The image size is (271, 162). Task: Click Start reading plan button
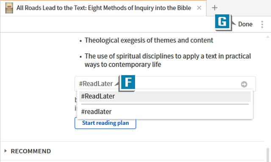105,123
